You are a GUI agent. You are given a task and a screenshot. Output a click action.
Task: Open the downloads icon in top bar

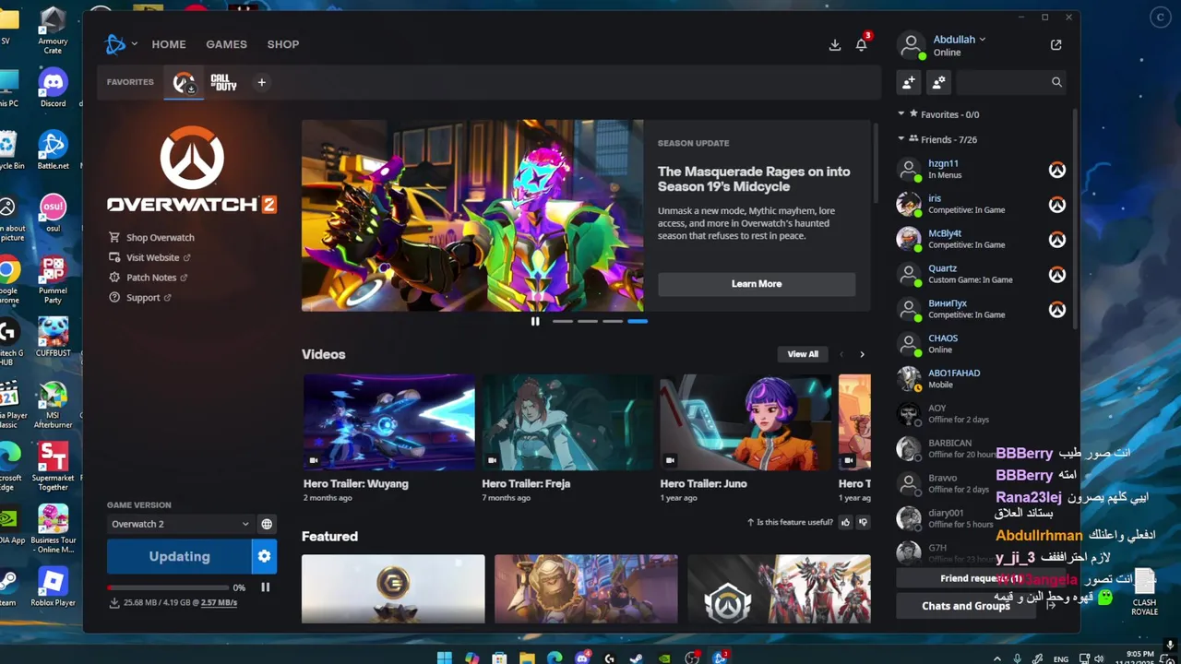point(835,45)
